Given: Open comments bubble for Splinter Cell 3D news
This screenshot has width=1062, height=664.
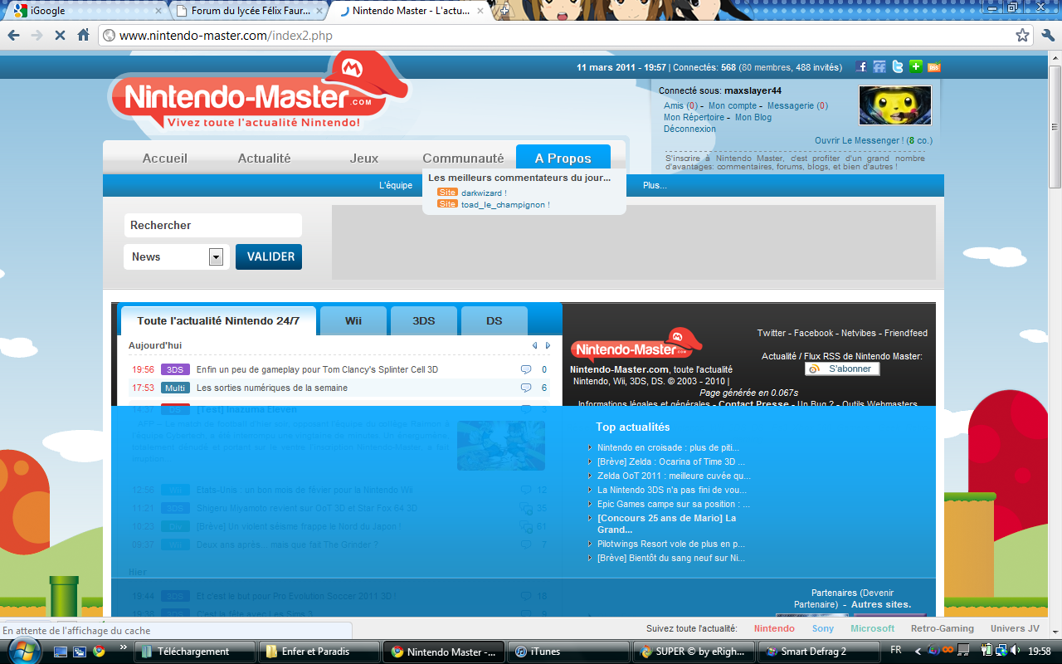Looking at the screenshot, I should [x=525, y=369].
